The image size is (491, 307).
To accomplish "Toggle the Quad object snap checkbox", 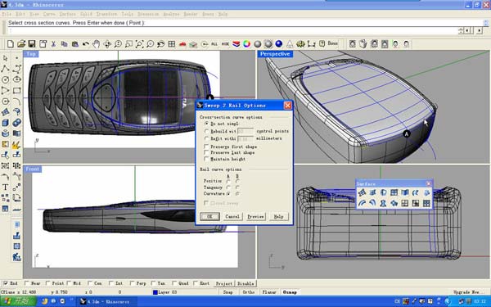I will [174, 283].
